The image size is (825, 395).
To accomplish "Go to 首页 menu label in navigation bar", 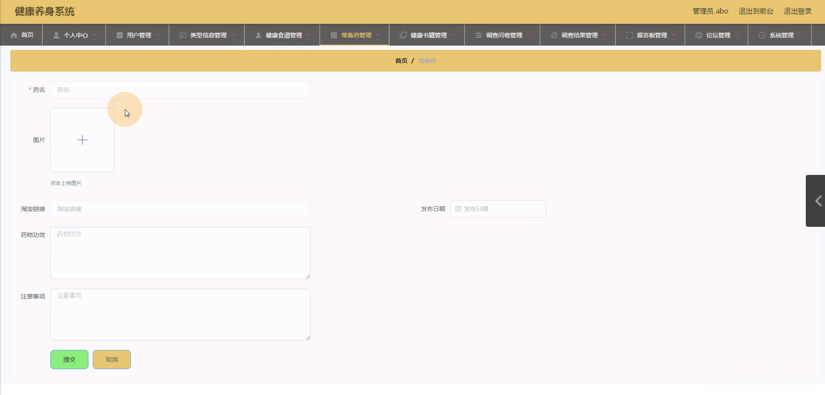I will coord(28,35).
